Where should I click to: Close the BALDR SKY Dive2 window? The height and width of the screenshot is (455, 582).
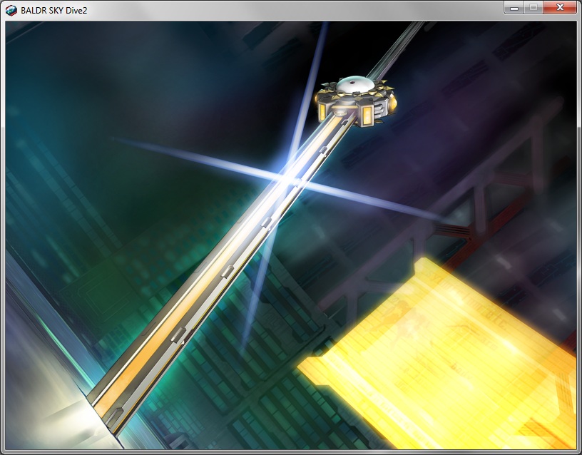pyautogui.click(x=560, y=7)
